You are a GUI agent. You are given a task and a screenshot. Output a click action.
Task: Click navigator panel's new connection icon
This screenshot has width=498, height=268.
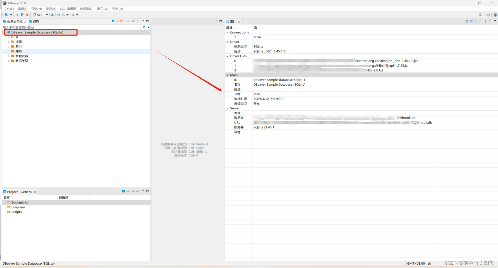point(113,21)
